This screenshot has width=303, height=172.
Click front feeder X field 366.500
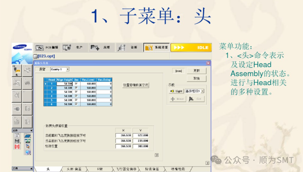pos(123,135)
